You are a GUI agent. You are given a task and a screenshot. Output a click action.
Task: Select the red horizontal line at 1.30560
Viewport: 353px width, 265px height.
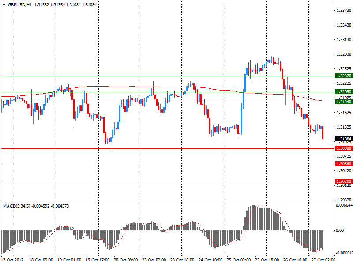(x=168, y=164)
